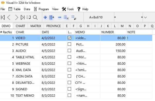
Task: Select the PICTURE cell
Action: pyautogui.click(x=28, y=44)
